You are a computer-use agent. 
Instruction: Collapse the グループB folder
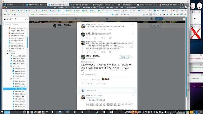pos(10,79)
